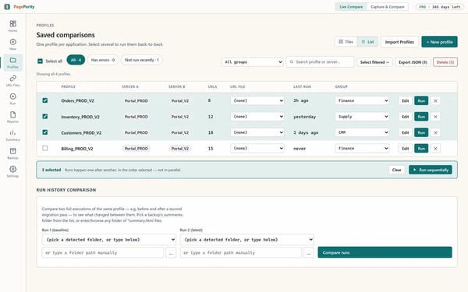
Task: Uncheck the Customers_PROD_V2 checkbox
Action: point(44,132)
